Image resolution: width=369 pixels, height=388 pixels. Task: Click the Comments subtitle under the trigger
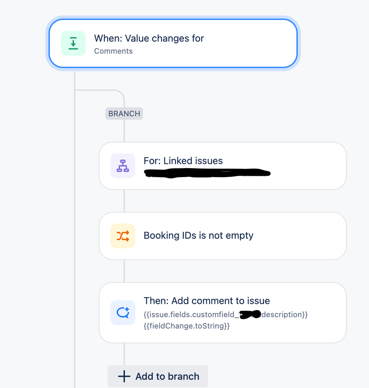113,51
